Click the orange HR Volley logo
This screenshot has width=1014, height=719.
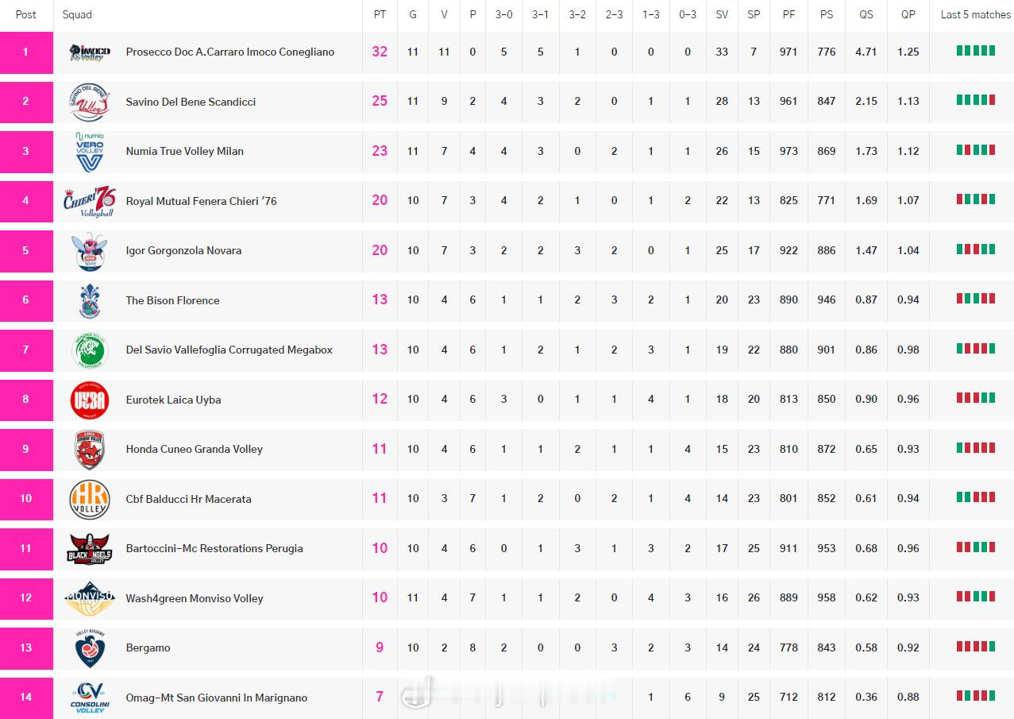[x=90, y=499]
